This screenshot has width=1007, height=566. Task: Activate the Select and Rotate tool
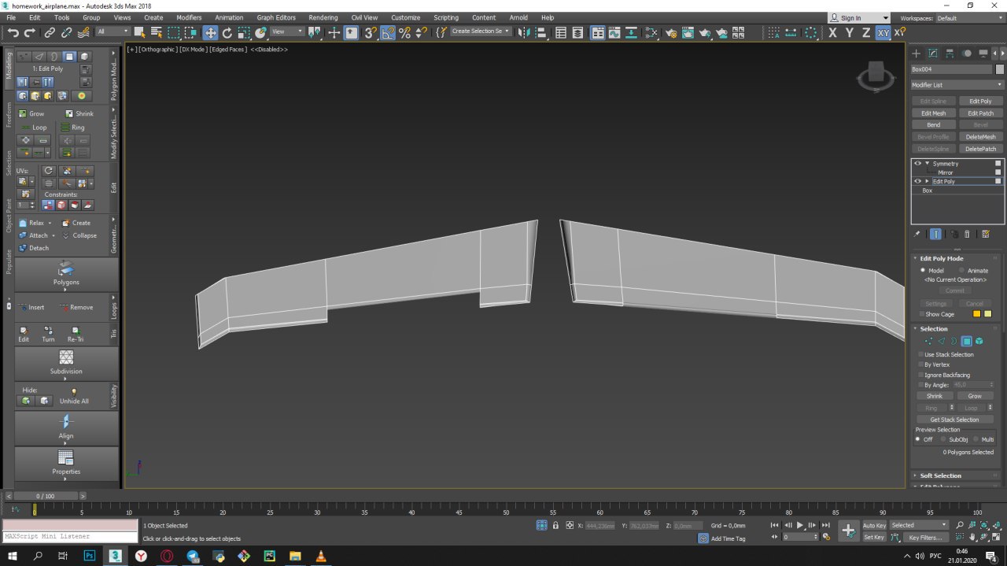tap(227, 32)
